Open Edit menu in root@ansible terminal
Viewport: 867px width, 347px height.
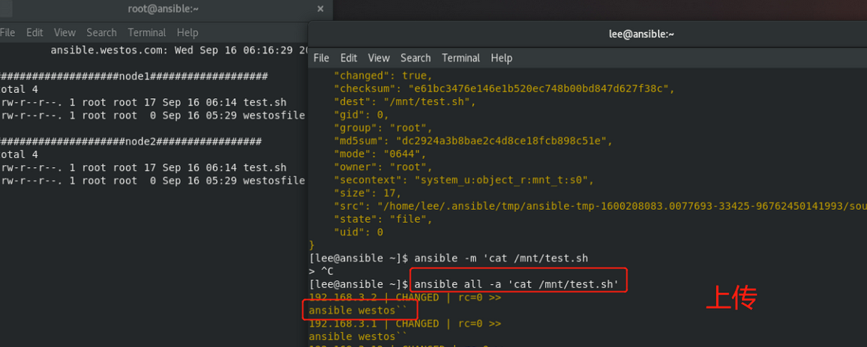34,32
